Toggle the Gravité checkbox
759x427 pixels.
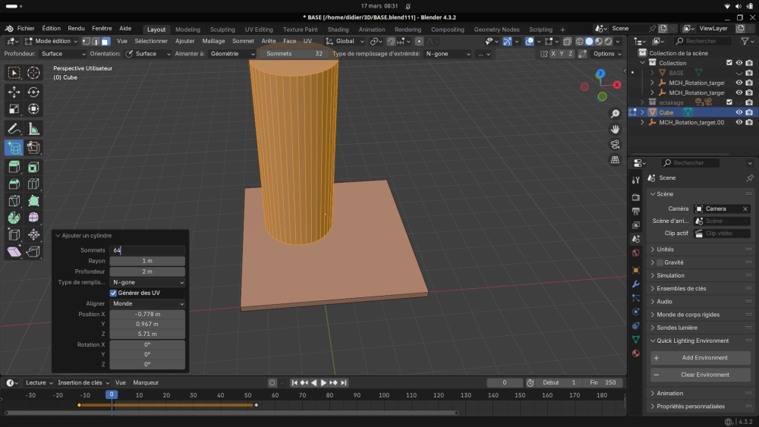pyautogui.click(x=660, y=262)
